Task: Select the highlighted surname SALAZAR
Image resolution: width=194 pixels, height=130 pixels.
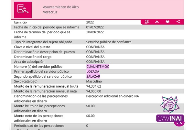Action: [x=93, y=76]
